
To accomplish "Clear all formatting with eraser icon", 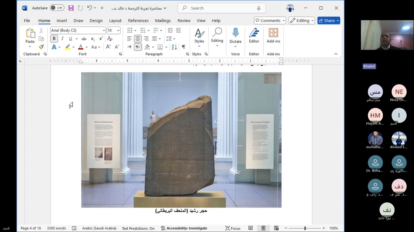I will 110,39.
